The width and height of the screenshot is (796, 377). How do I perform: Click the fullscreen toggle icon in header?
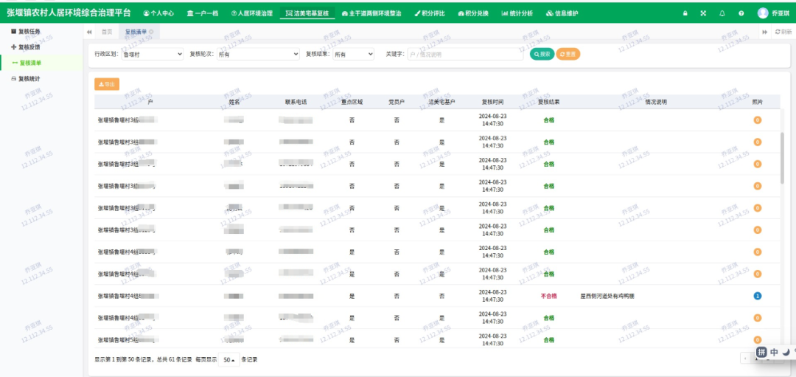703,13
